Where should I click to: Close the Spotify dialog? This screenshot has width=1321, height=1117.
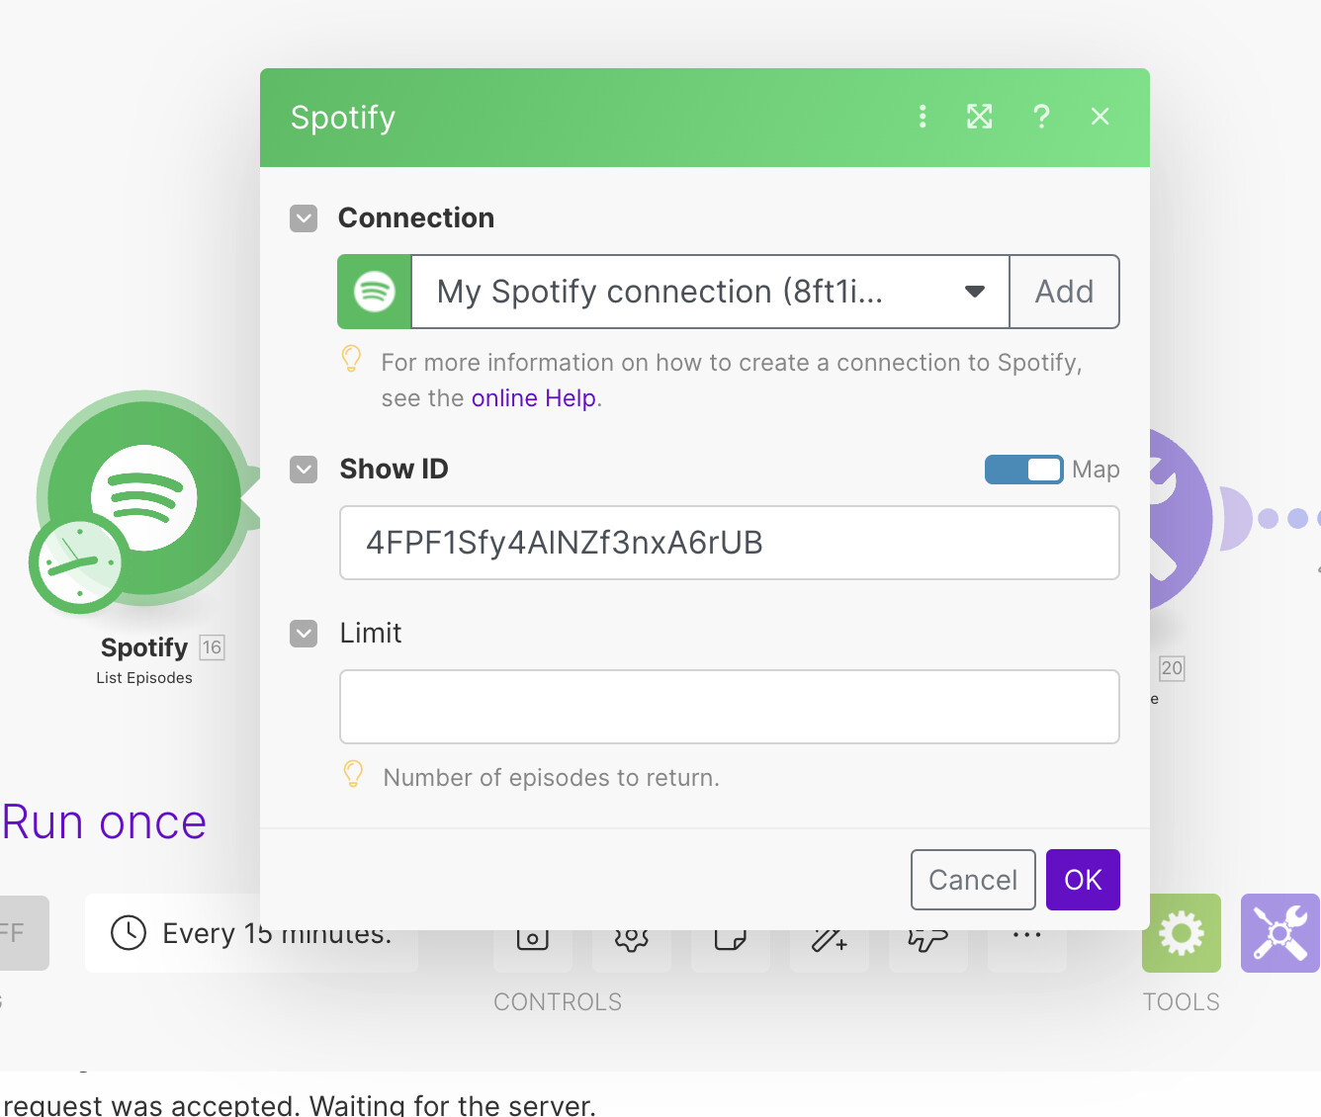click(1100, 117)
